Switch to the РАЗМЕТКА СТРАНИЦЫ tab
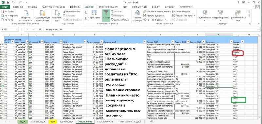Screen dimensions: 262x124 click(53, 7)
